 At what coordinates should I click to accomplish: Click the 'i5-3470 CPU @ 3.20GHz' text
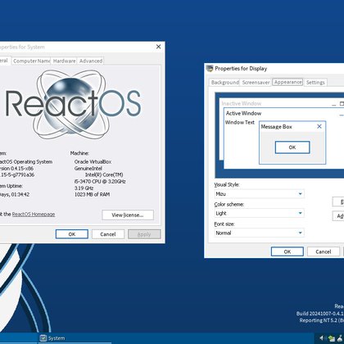100,181
